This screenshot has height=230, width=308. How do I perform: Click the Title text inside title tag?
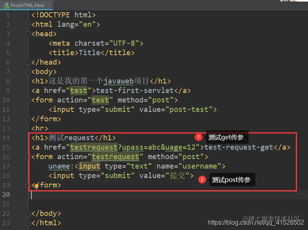pos(90,52)
